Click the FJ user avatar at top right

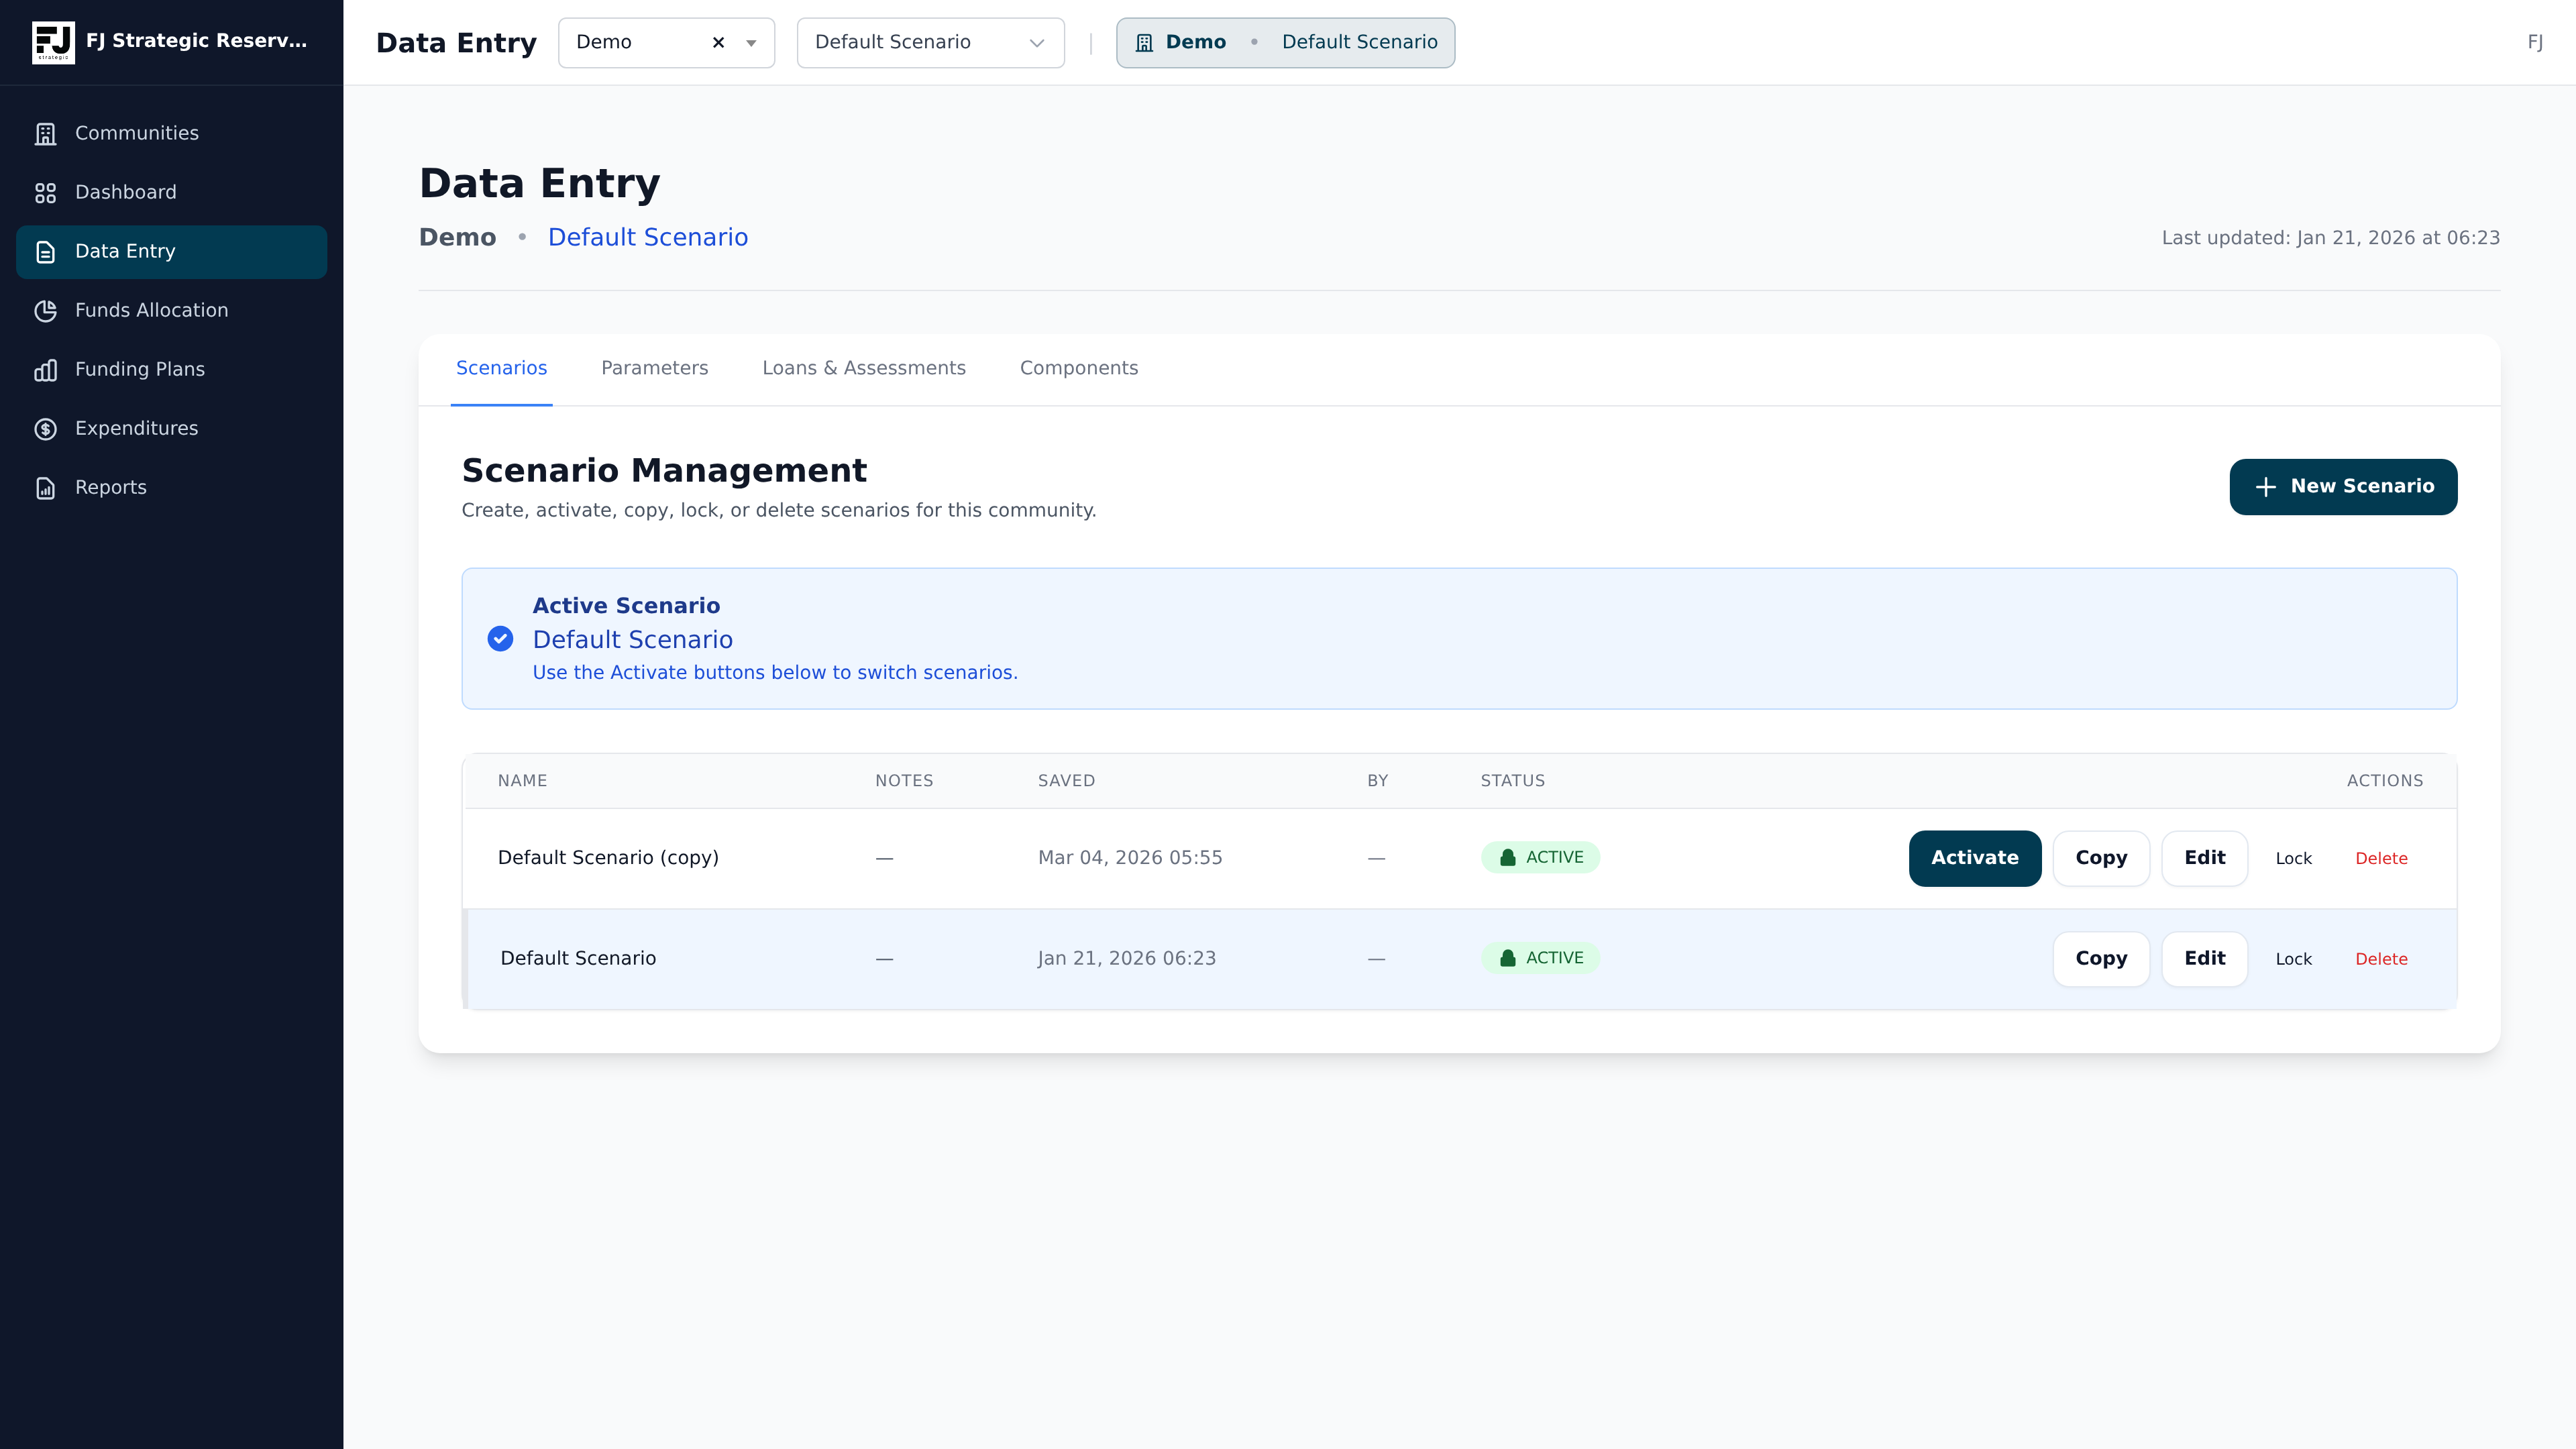pyautogui.click(x=2535, y=42)
